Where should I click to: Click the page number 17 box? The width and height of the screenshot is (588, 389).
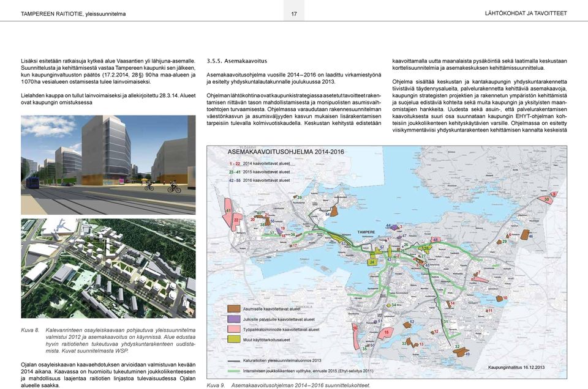[x=294, y=10]
